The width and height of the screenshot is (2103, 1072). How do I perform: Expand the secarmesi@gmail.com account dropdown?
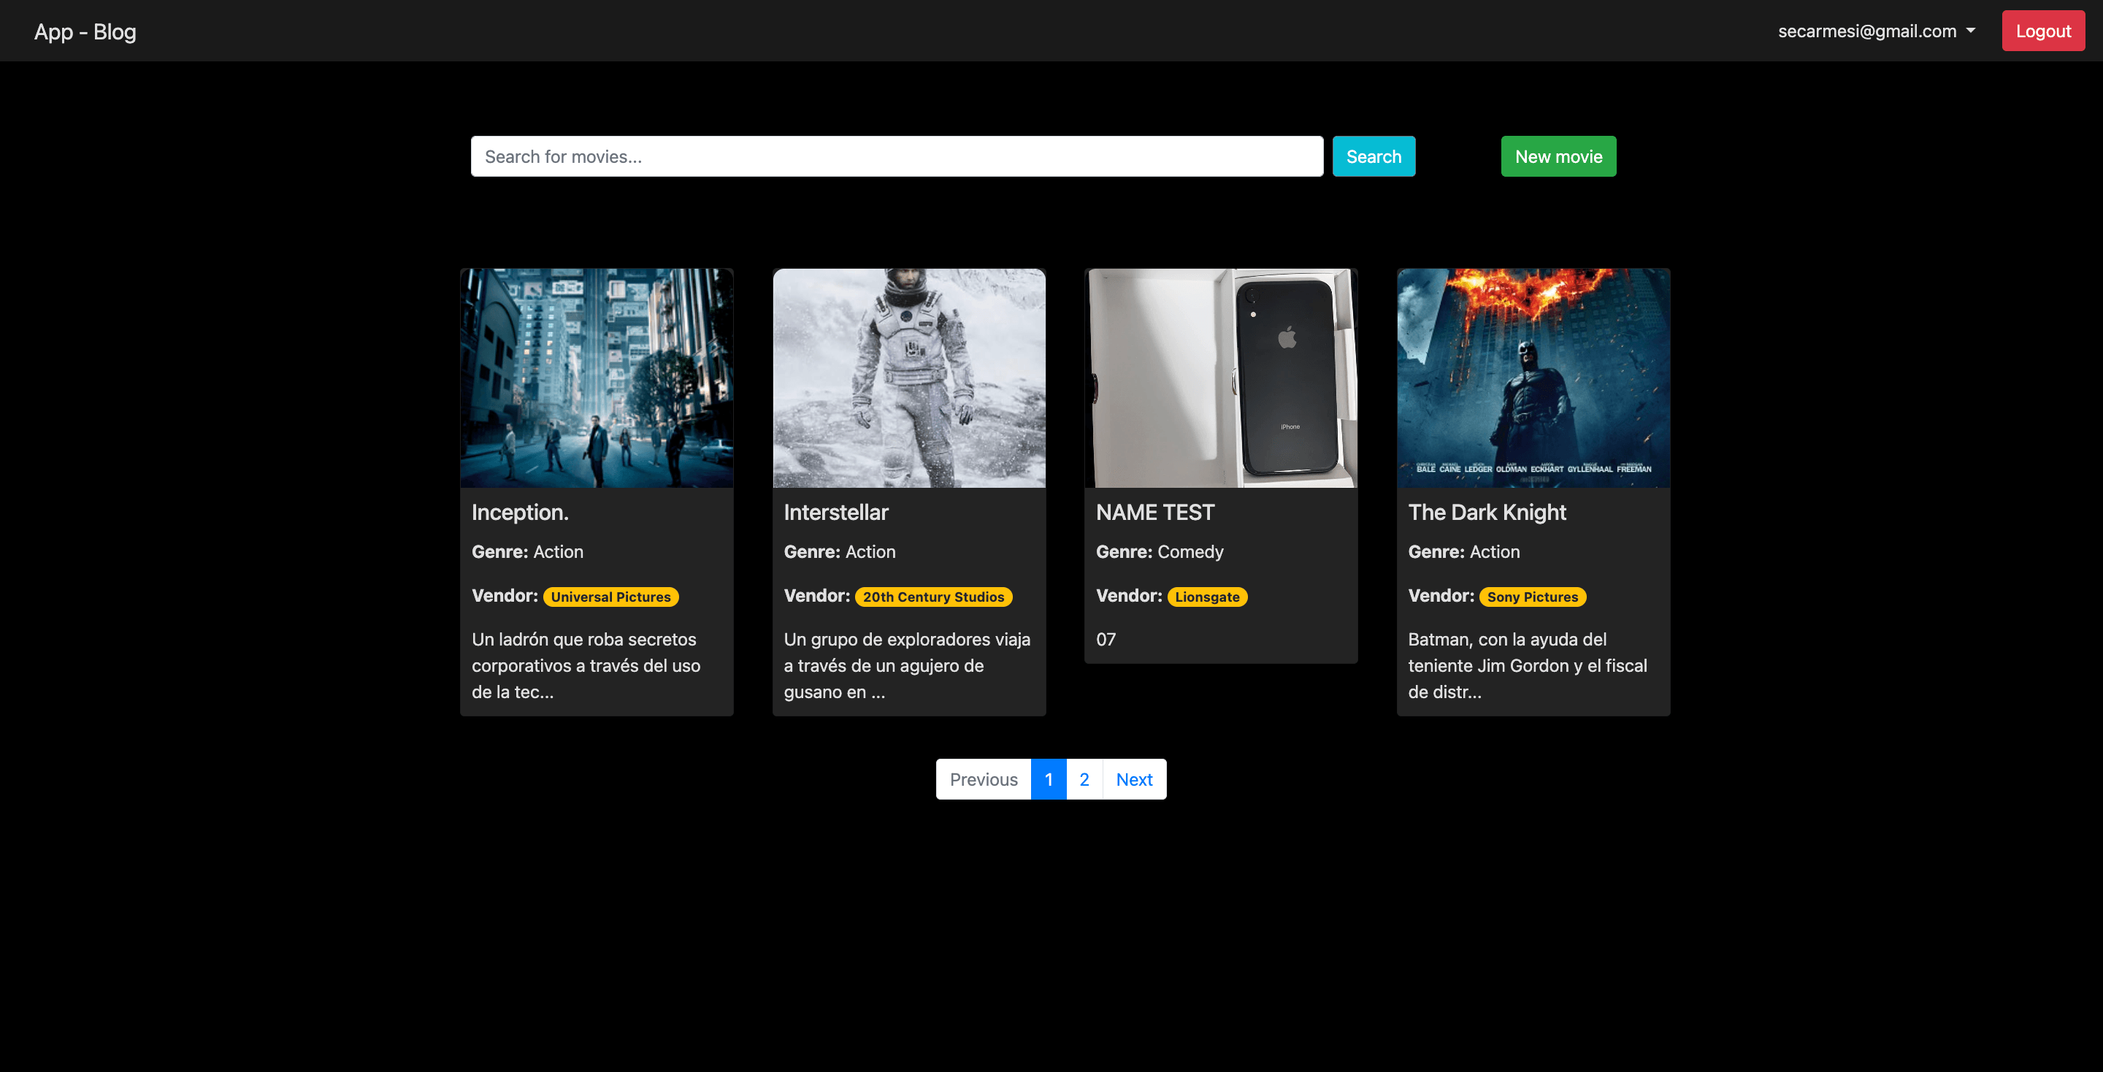(x=1876, y=31)
